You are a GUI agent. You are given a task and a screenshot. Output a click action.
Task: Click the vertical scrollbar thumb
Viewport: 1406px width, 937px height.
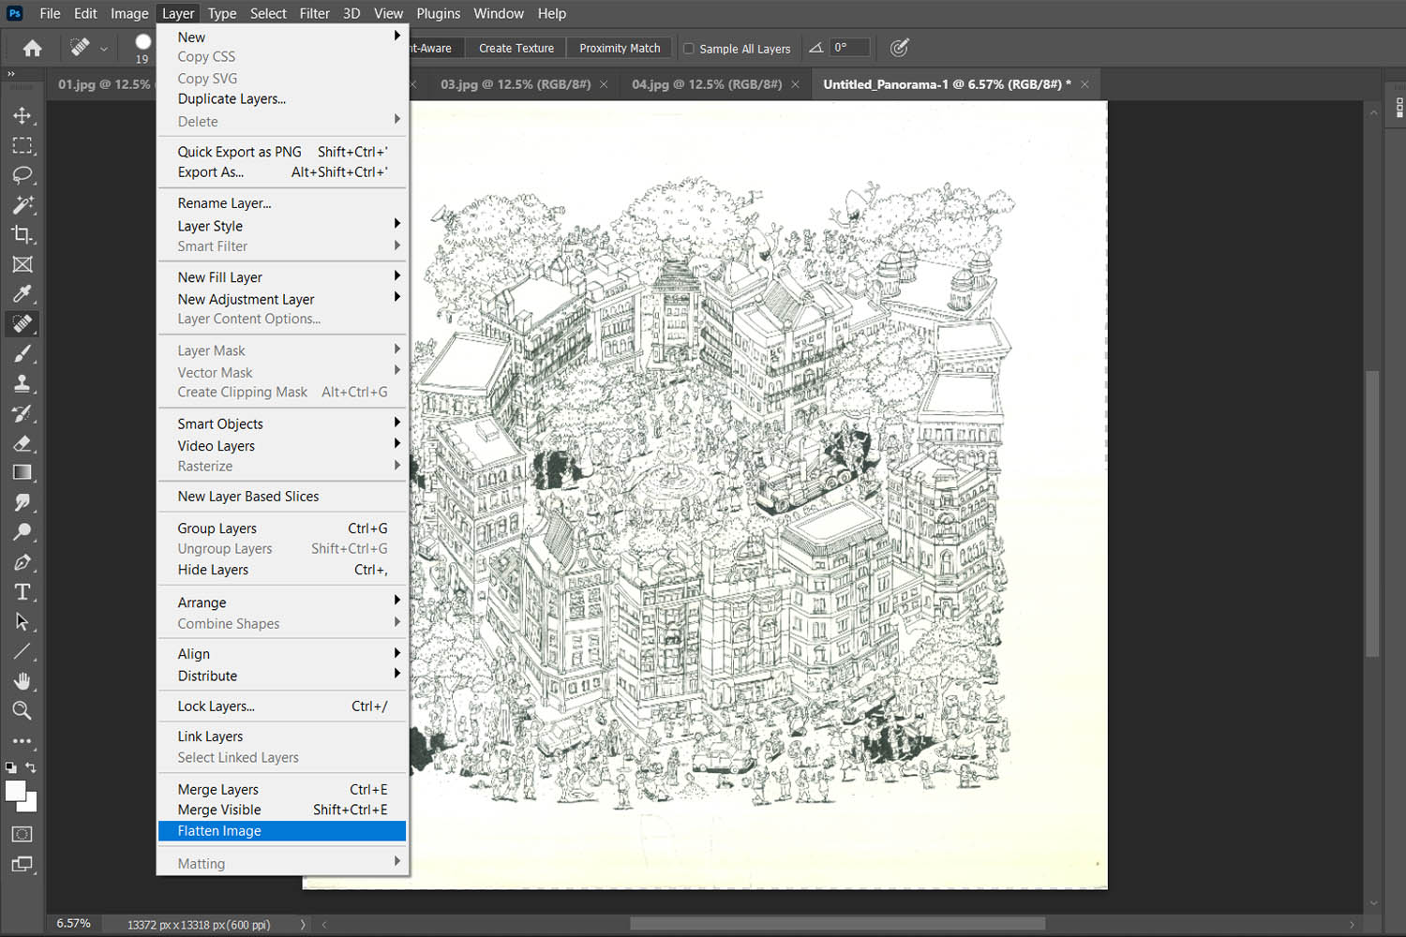click(1373, 513)
